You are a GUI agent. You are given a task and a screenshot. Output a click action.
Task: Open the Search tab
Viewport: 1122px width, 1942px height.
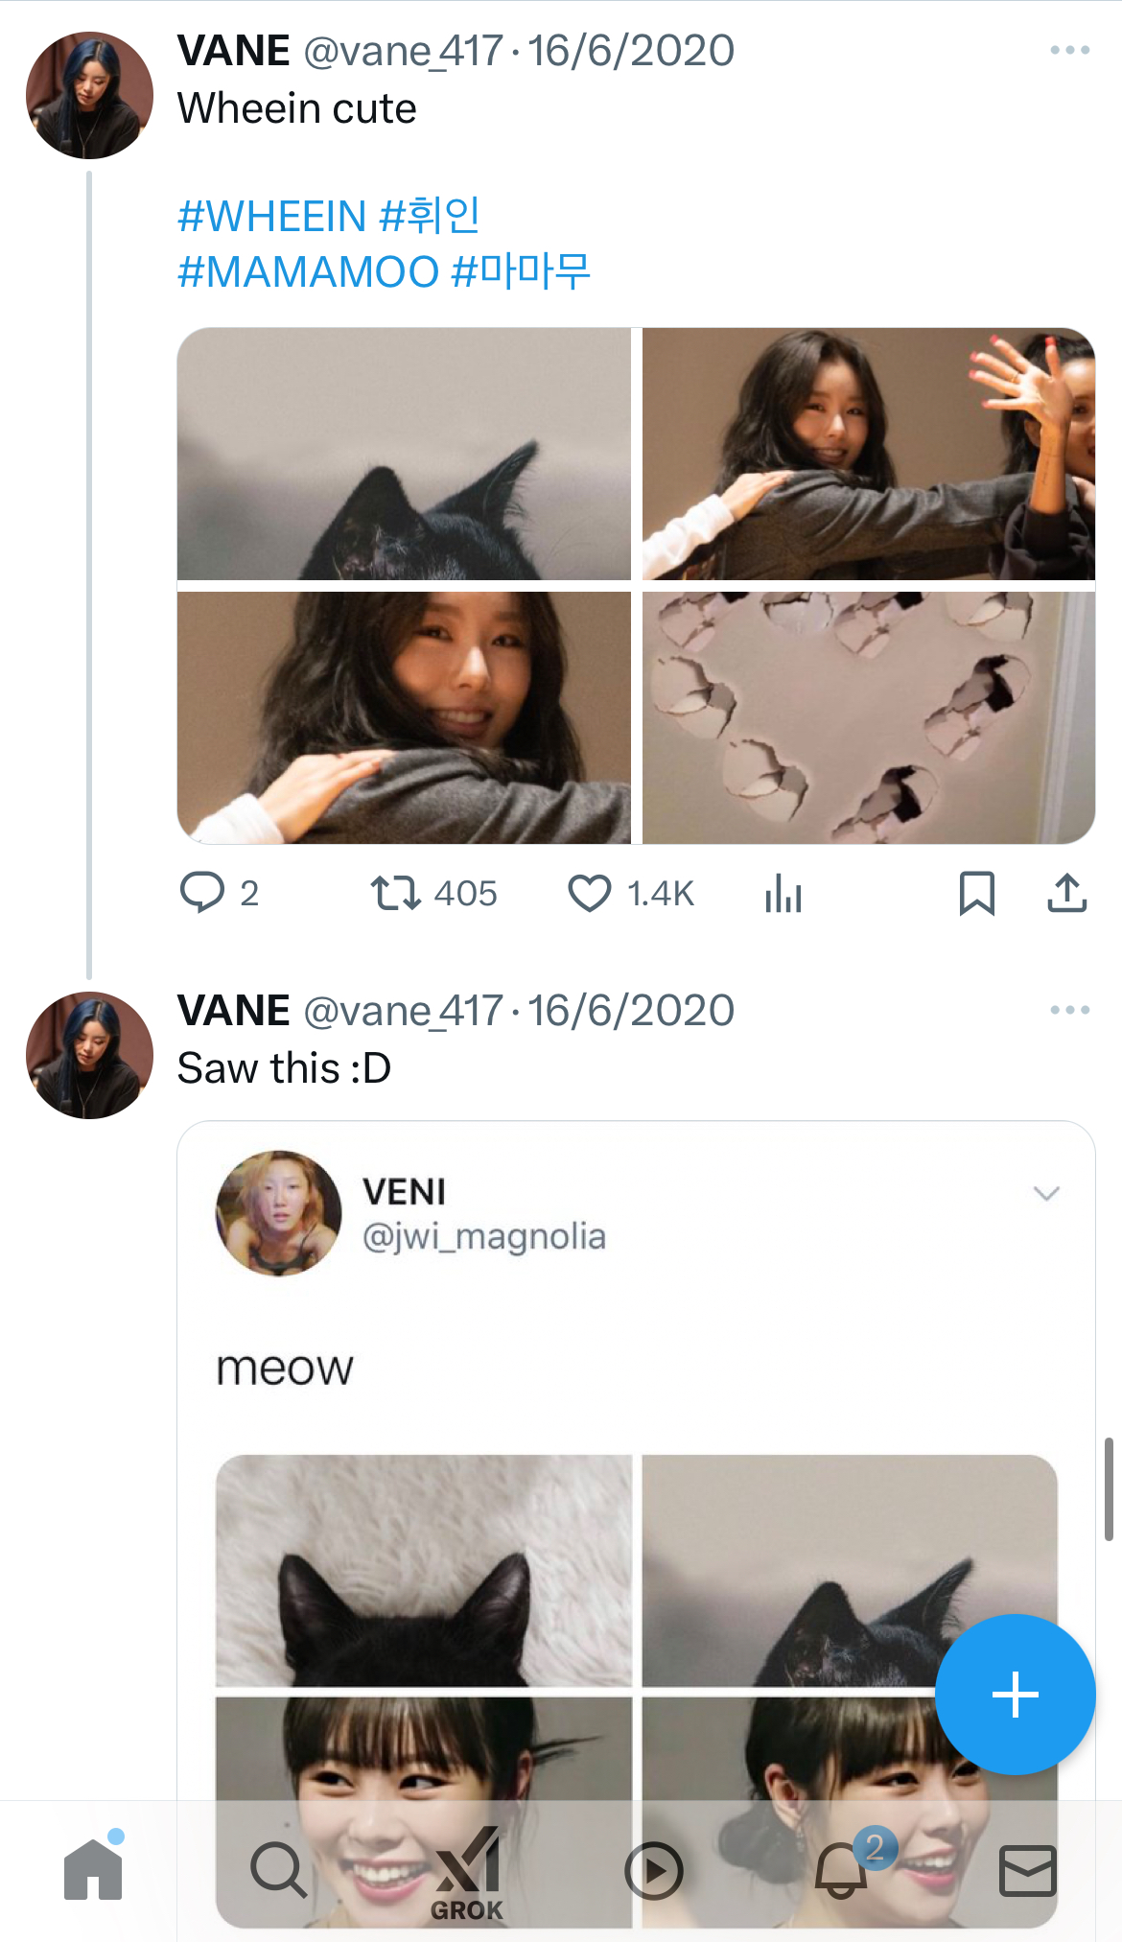point(278,1869)
